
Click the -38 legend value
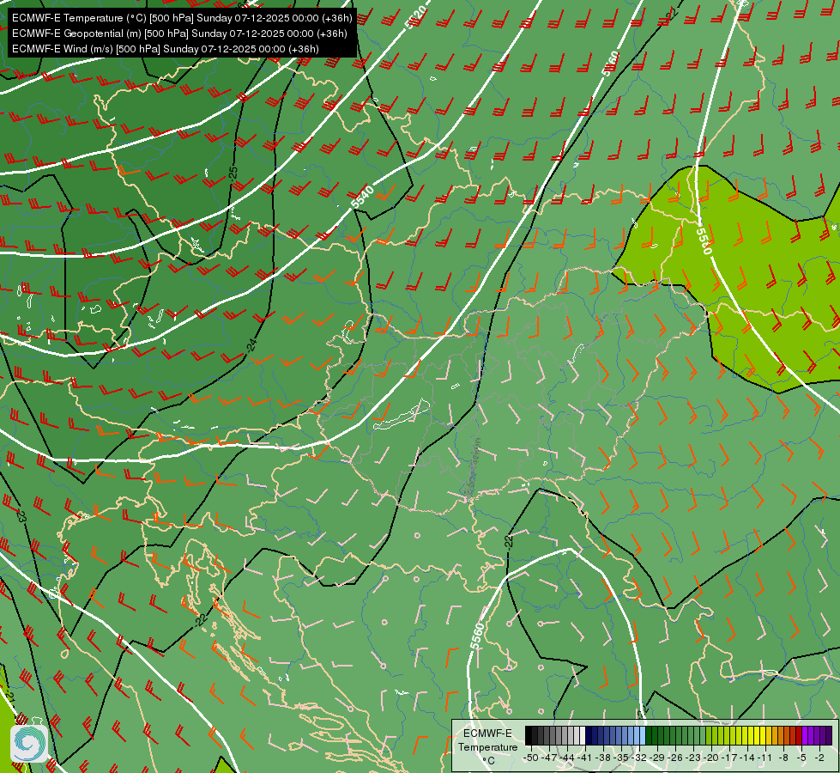tap(602, 758)
